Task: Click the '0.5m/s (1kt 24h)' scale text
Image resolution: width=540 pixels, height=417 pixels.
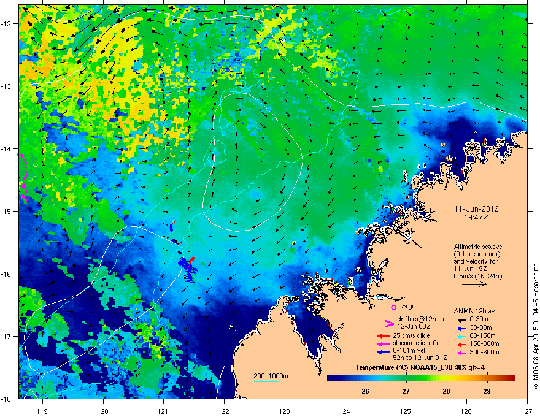Action: tap(478, 276)
